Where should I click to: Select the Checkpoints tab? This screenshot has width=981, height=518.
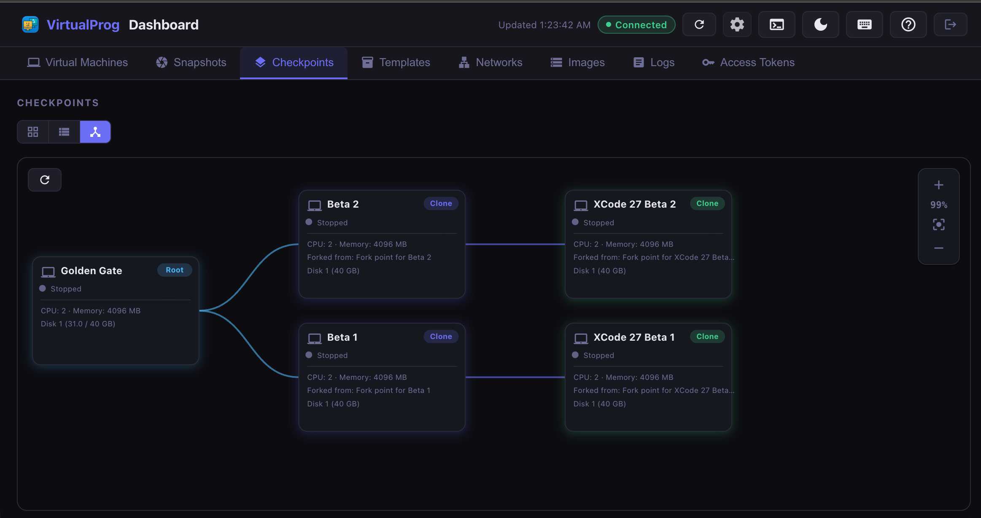click(294, 62)
